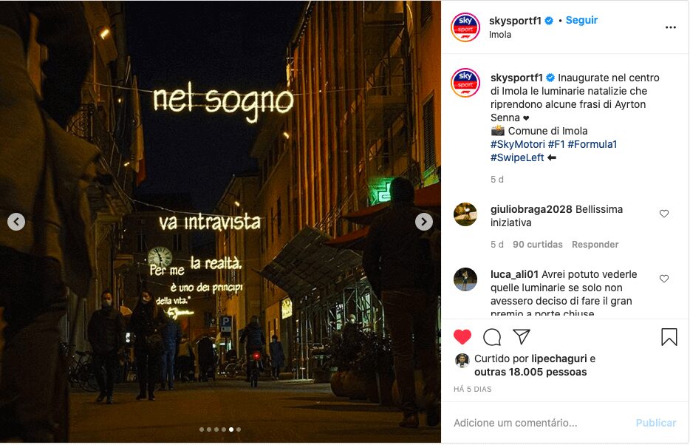Open the #Formula1 hashtag
The width and height of the screenshot is (690, 445).
coord(592,144)
